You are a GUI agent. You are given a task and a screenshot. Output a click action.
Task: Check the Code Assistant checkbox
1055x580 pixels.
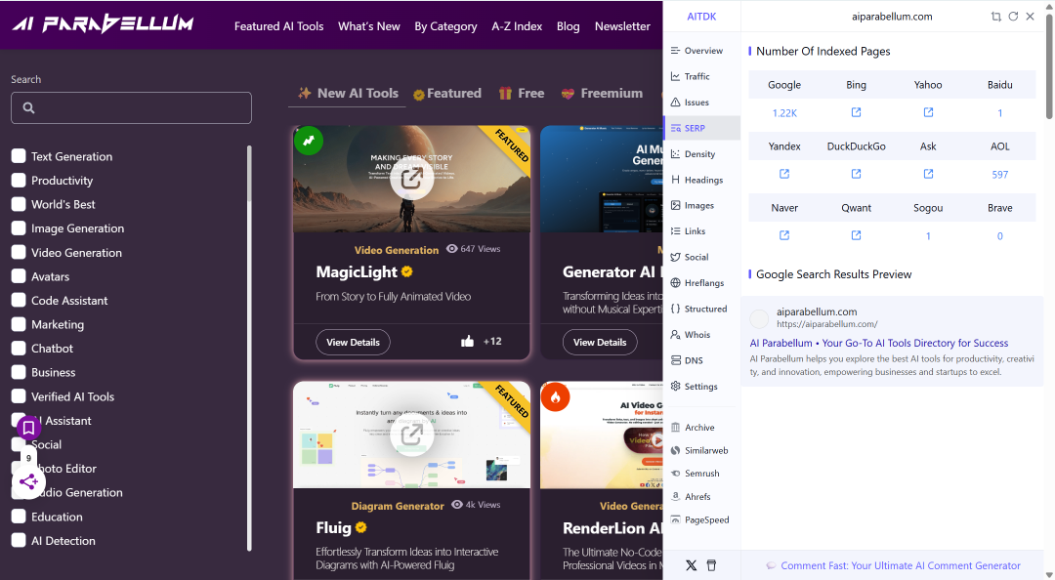pos(19,300)
